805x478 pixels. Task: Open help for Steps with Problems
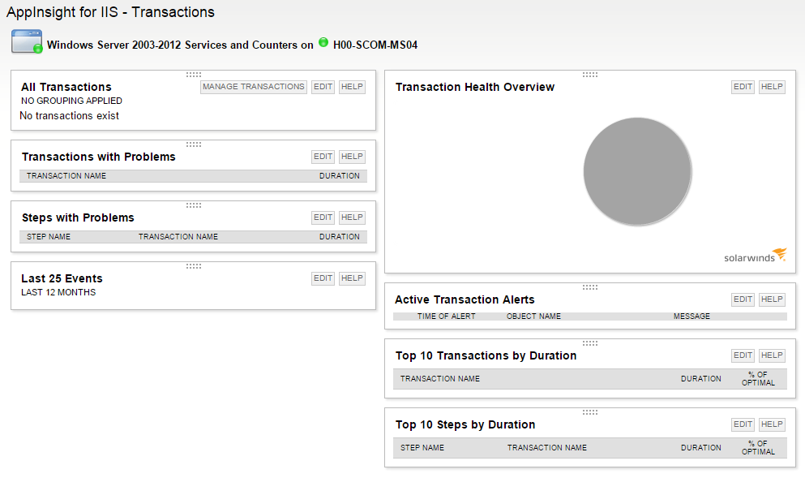[352, 217]
